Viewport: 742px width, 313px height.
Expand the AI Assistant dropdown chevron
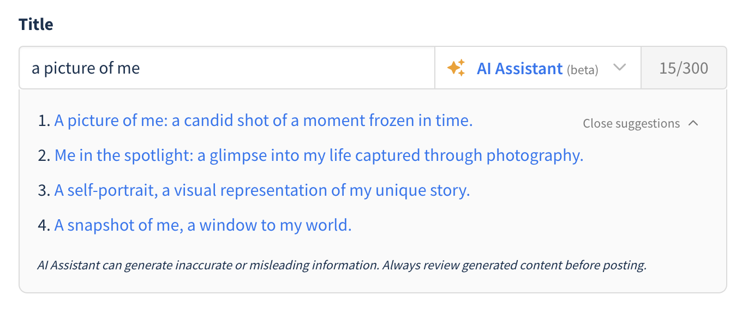coord(619,68)
